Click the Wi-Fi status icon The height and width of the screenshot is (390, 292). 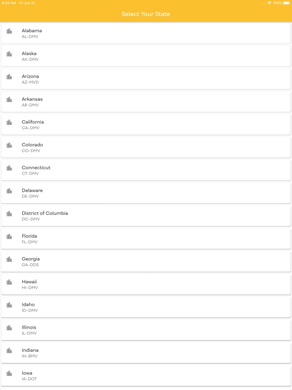click(x=269, y=3)
